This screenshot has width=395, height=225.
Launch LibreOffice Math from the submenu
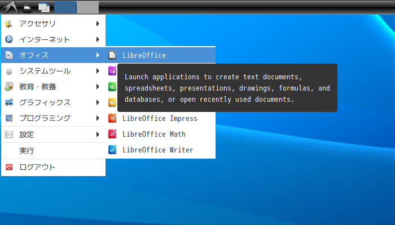tap(161, 134)
